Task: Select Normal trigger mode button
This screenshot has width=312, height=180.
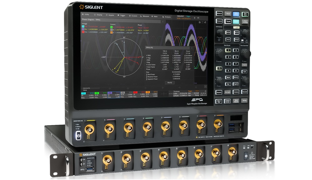Action: point(236,33)
